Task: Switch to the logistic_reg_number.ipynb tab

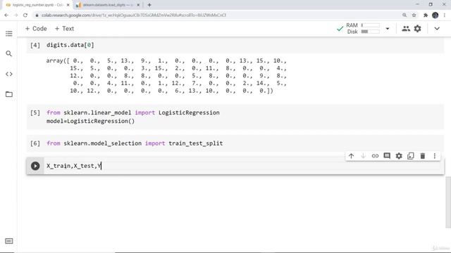Action: click(x=38, y=5)
